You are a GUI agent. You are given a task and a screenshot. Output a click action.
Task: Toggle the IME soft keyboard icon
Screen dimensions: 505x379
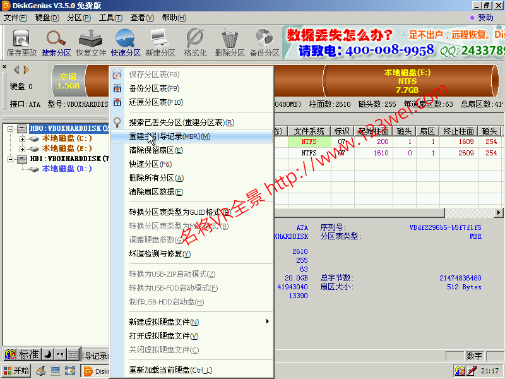(73, 354)
